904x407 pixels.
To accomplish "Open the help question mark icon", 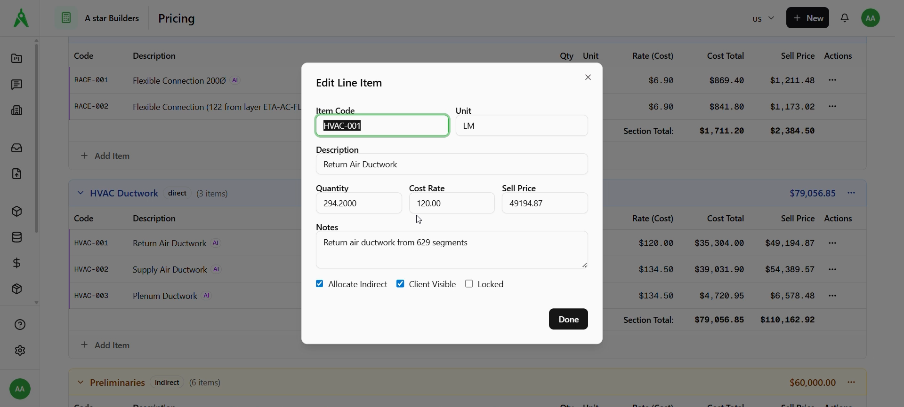I will click(x=20, y=325).
